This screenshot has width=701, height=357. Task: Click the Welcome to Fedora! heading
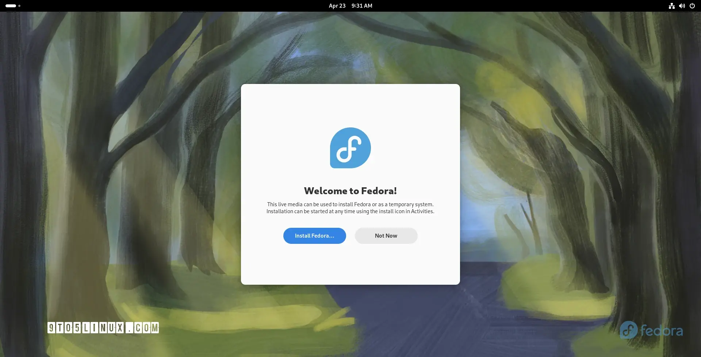pyautogui.click(x=350, y=191)
